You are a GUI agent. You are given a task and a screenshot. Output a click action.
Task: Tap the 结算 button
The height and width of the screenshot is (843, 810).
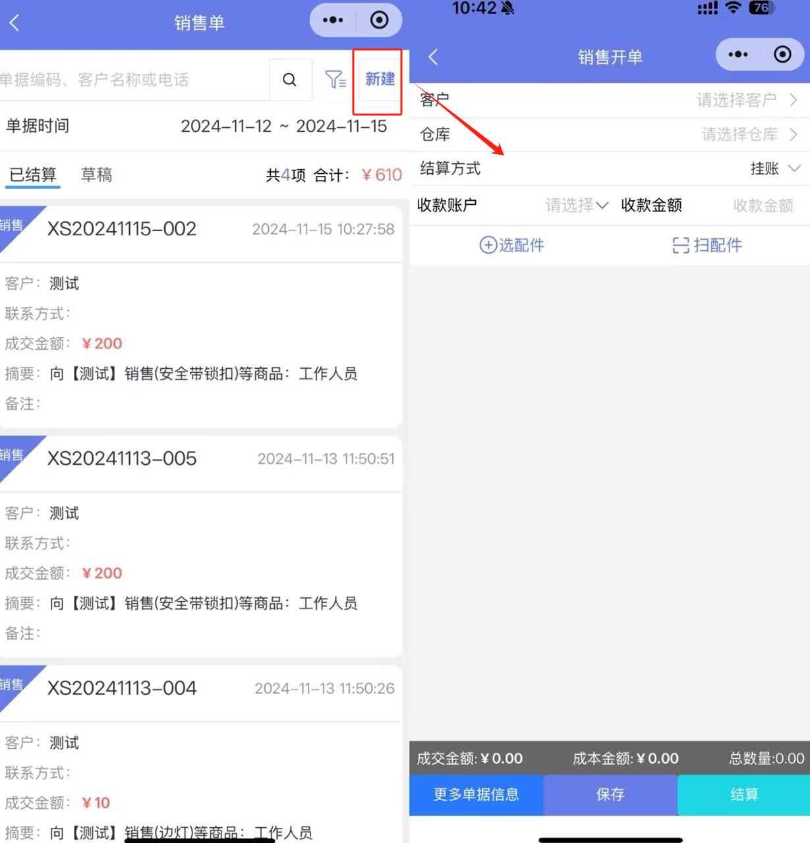(x=743, y=794)
